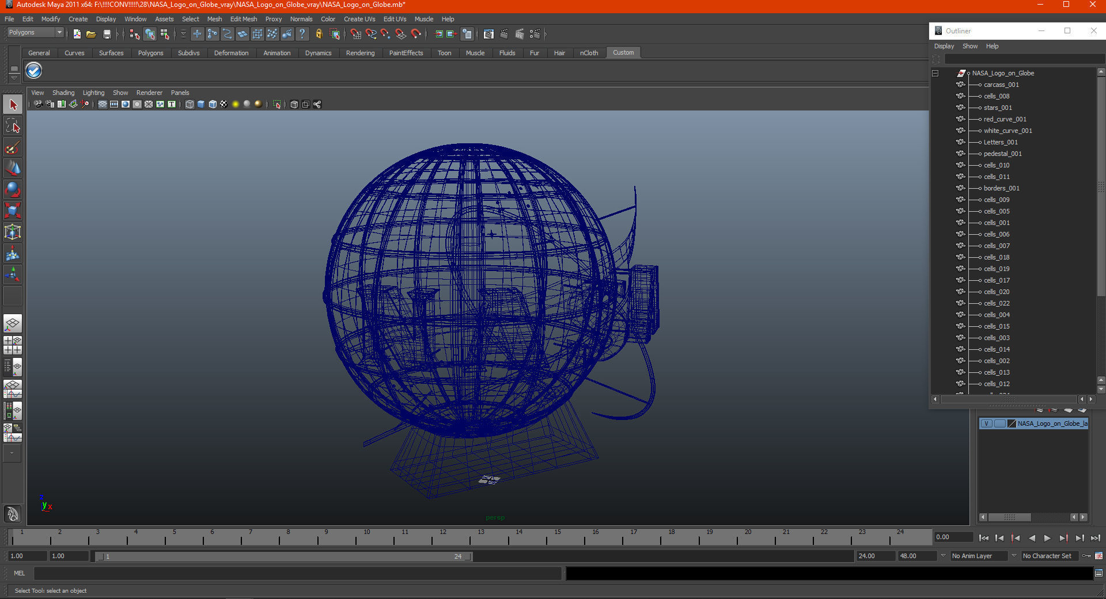Click the Snap to grids magnet

tap(355, 34)
